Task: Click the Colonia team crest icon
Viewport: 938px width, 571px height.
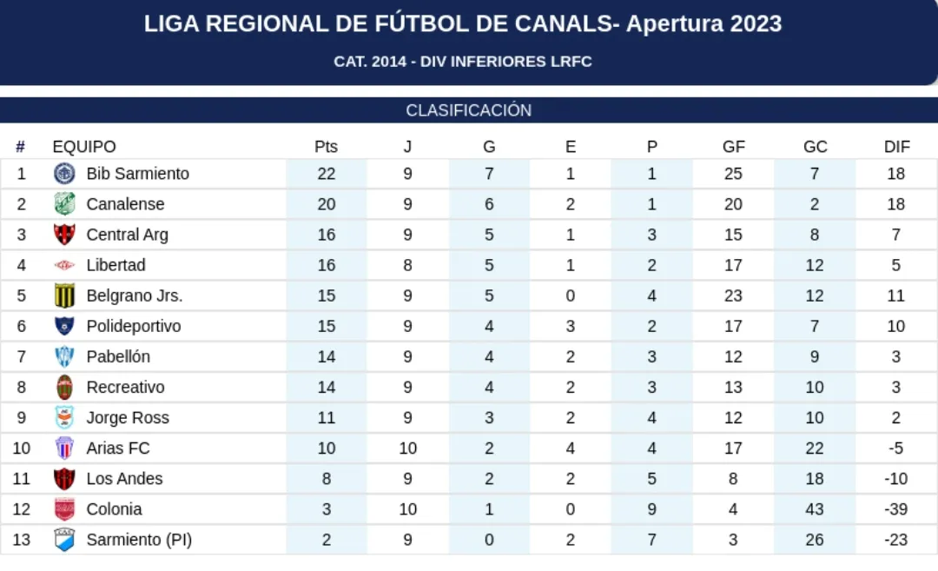Action: point(64,508)
